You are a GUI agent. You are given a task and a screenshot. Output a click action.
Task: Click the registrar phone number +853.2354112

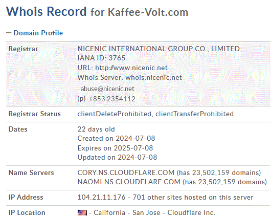(x=112, y=99)
